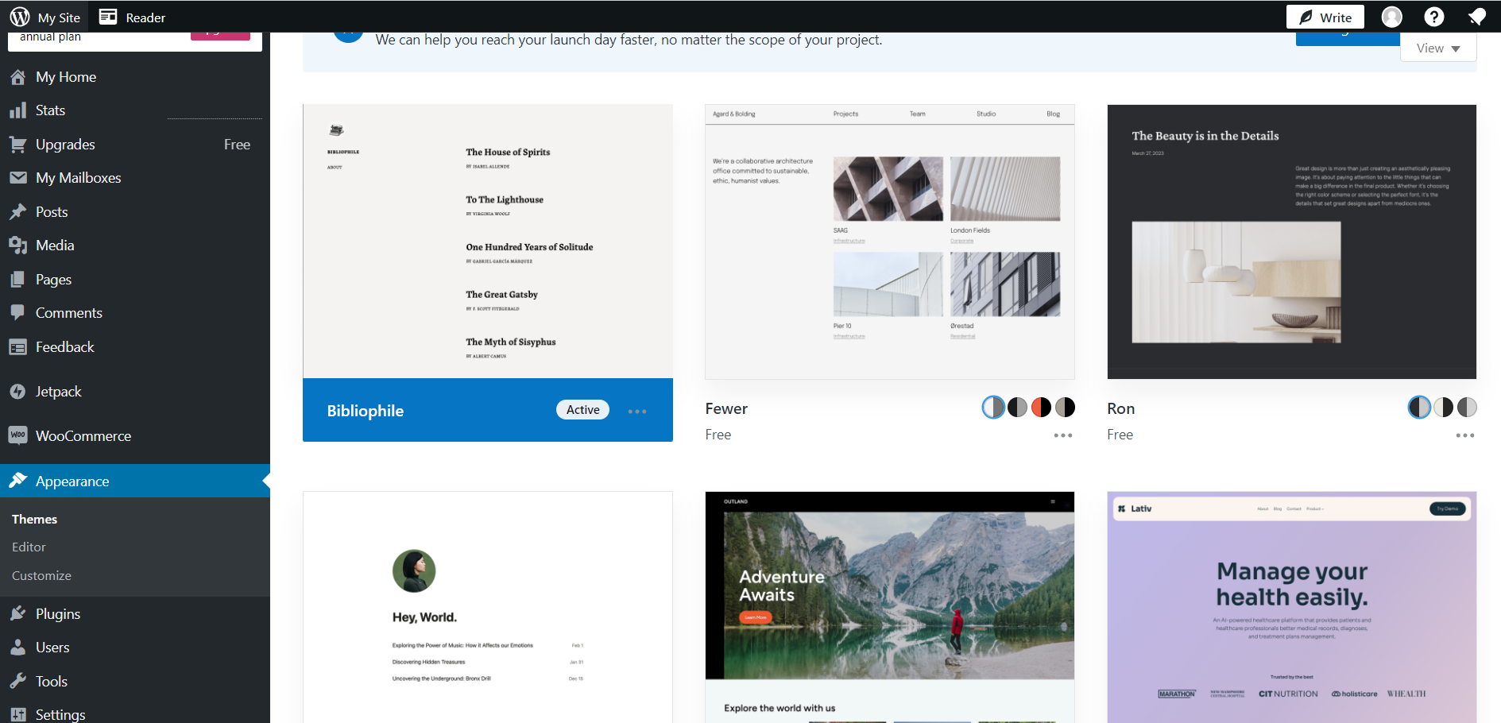Click the Write pen button
Image resolution: width=1501 pixels, height=723 pixels.
[1325, 17]
